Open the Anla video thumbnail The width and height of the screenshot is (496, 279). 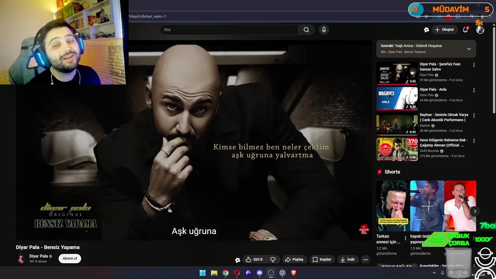click(397, 98)
